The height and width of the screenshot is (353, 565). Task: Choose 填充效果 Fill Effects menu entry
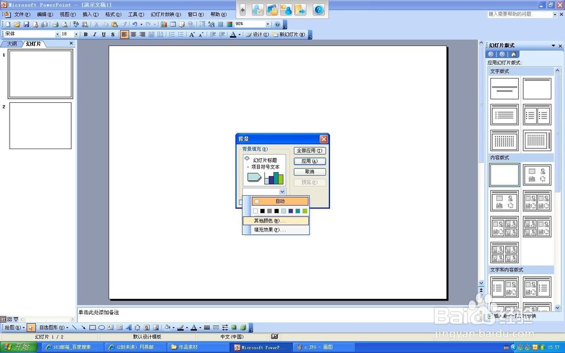[x=276, y=230]
